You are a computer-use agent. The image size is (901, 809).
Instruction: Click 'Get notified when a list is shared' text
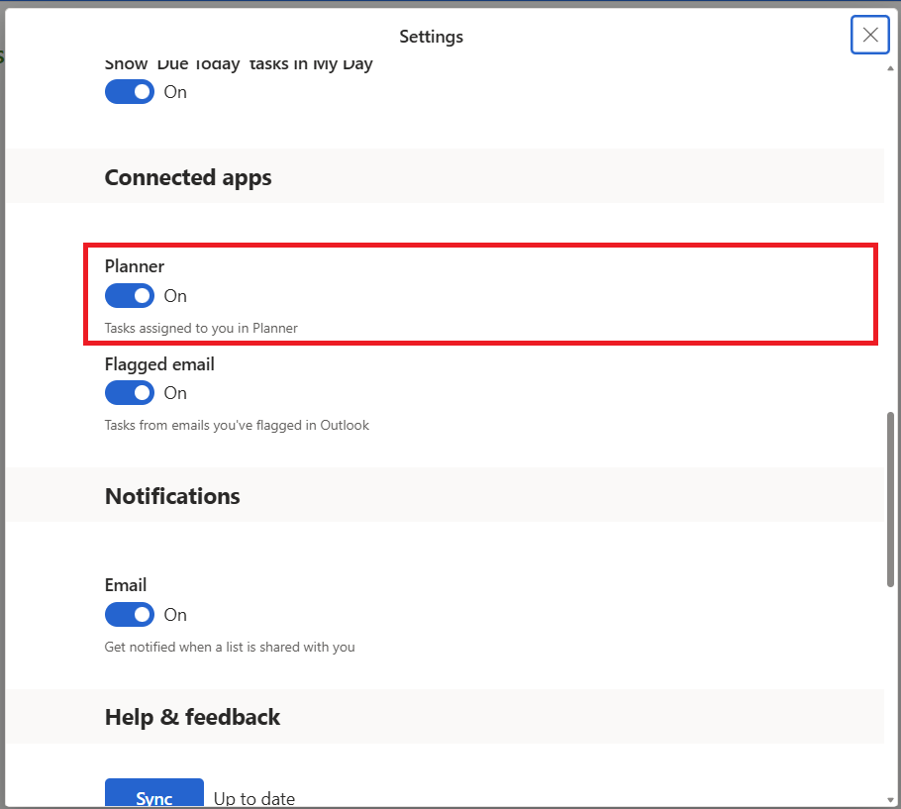[x=230, y=647]
